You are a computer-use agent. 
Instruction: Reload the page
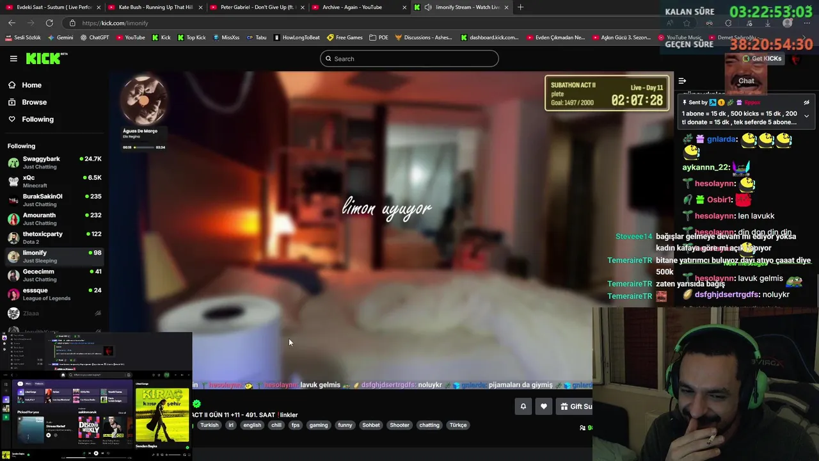point(49,23)
